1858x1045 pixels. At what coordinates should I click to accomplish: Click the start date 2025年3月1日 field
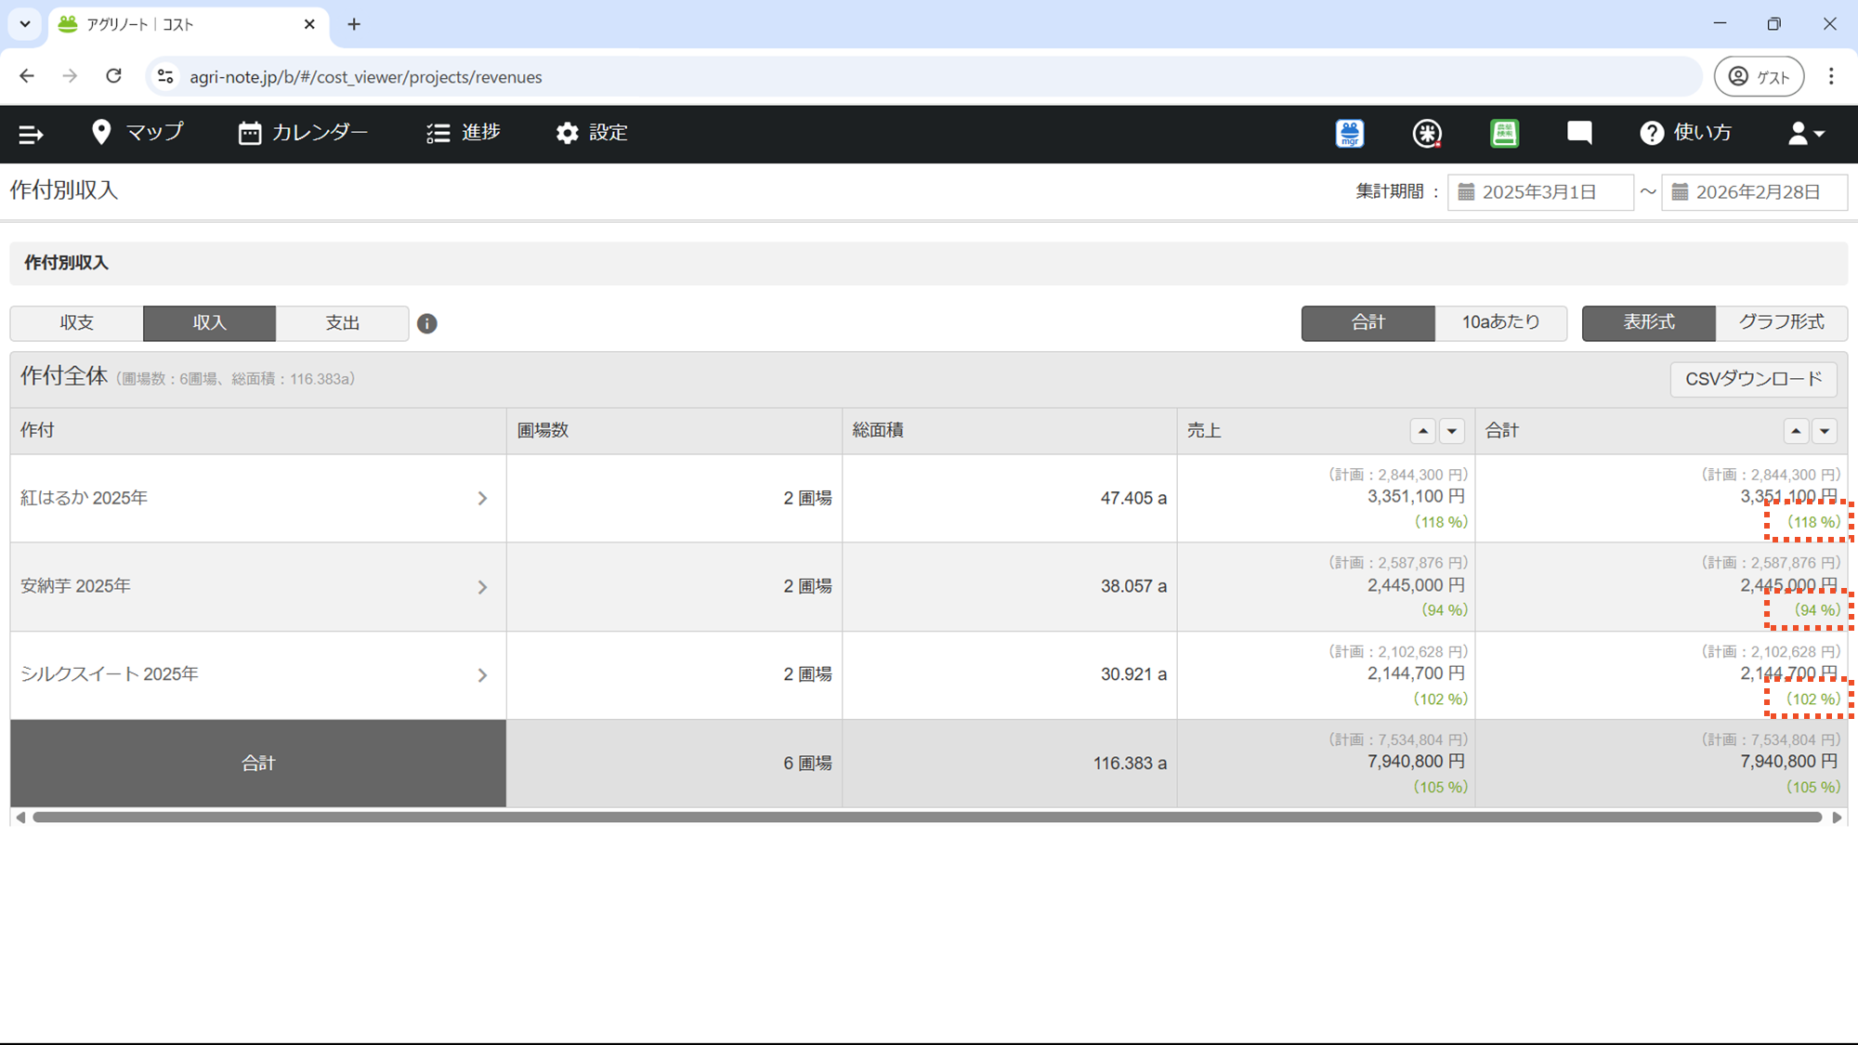[x=1539, y=192]
